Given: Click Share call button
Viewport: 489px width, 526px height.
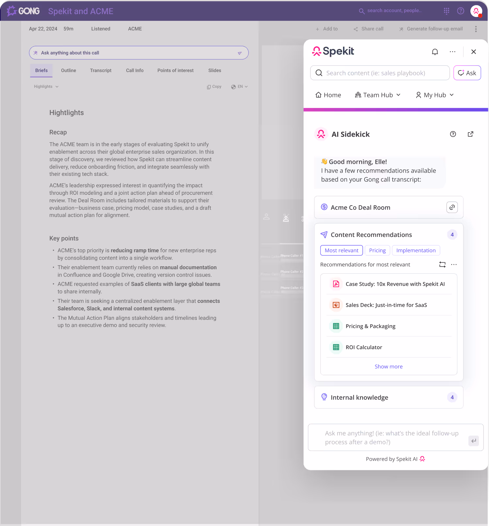Looking at the screenshot, I should tap(369, 29).
